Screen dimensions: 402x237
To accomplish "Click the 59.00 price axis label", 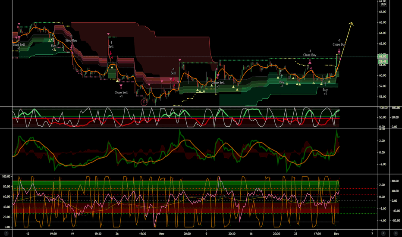I will tap(383, 86).
